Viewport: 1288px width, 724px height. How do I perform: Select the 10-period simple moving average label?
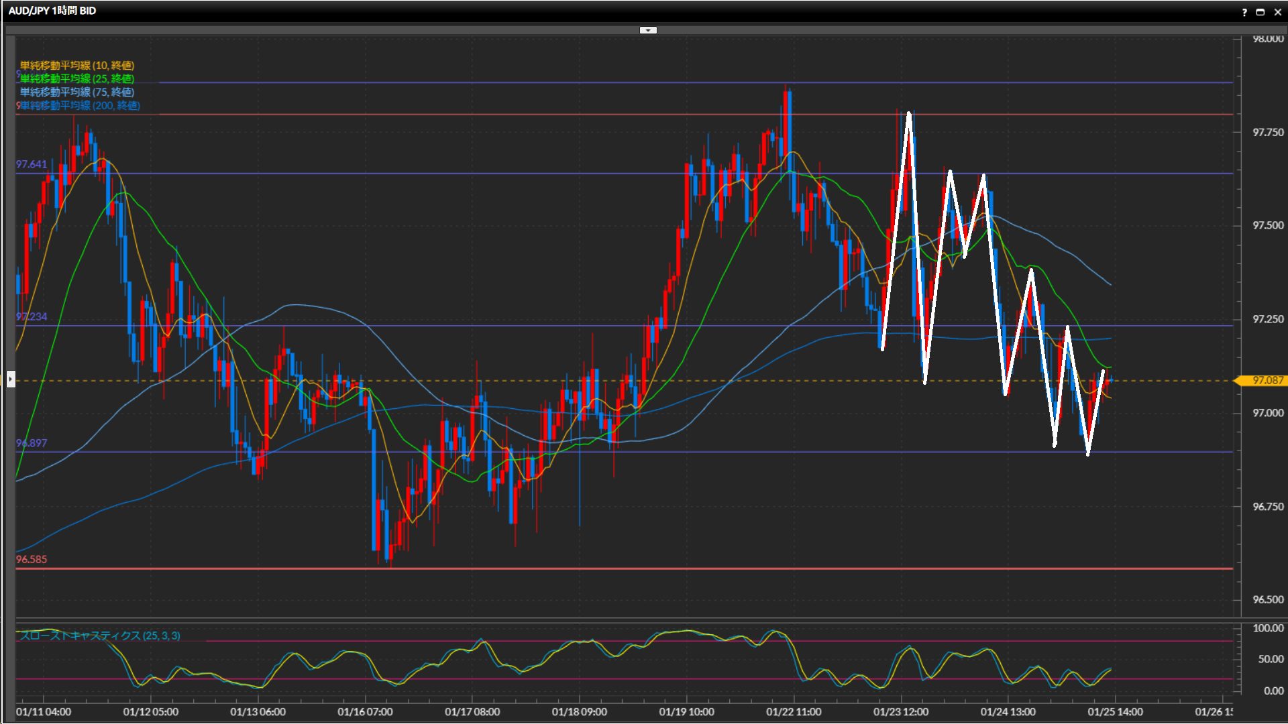[x=77, y=66]
